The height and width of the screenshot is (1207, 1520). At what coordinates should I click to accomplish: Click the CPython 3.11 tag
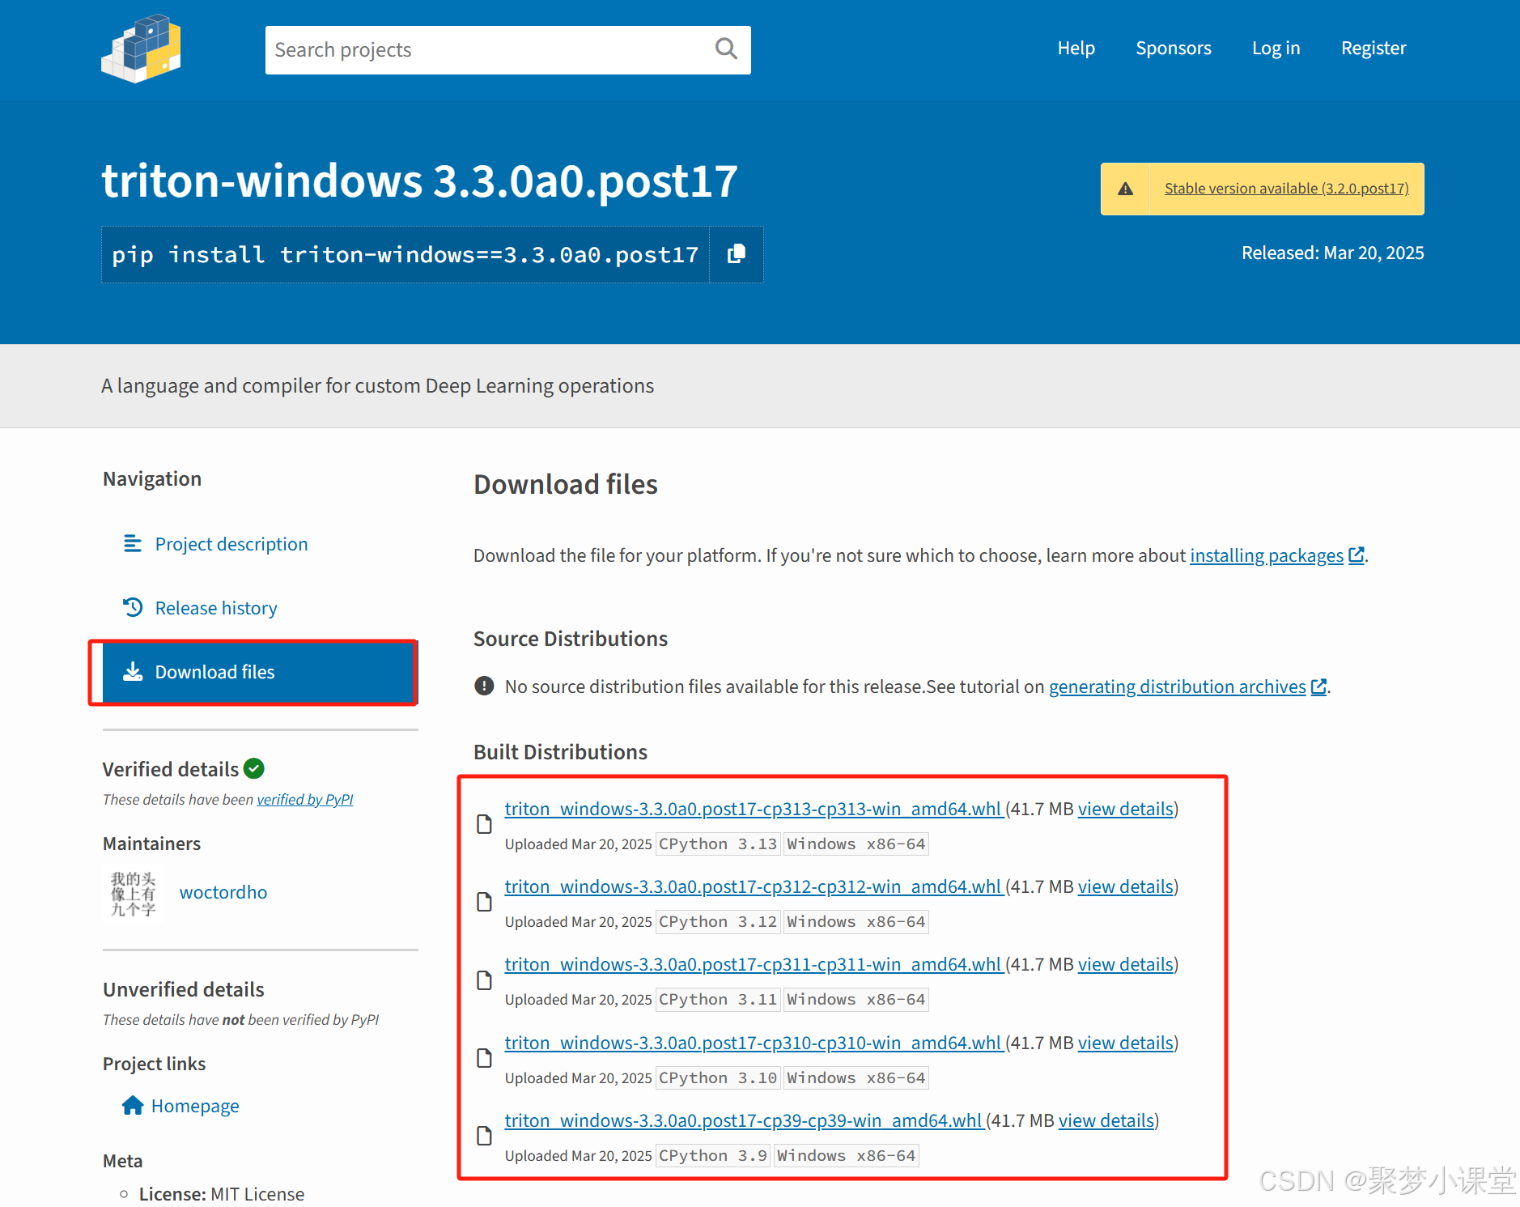pos(718,999)
